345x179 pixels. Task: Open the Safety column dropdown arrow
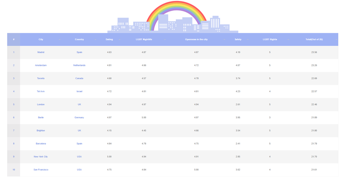tap(248, 40)
